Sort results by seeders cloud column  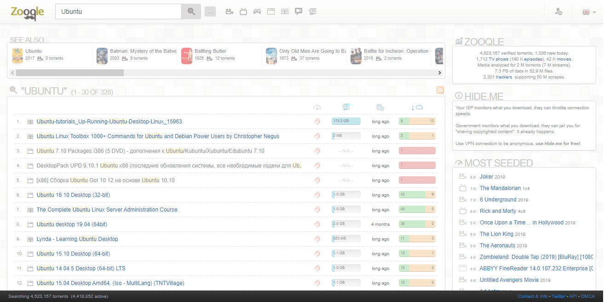coord(417,107)
